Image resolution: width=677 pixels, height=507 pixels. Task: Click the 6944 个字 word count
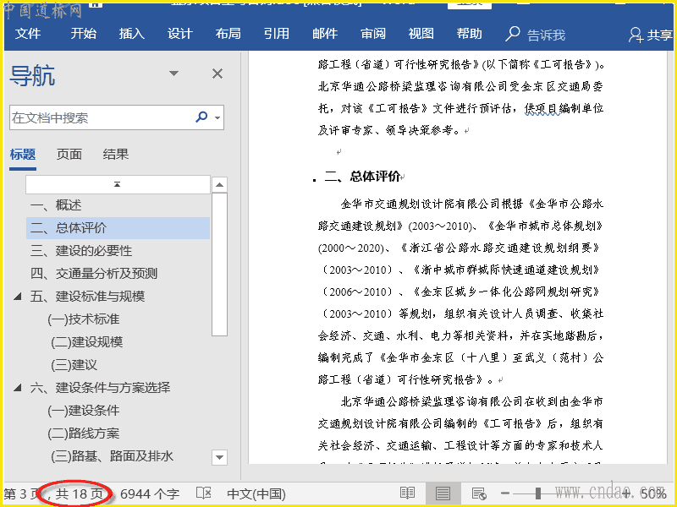(x=150, y=494)
